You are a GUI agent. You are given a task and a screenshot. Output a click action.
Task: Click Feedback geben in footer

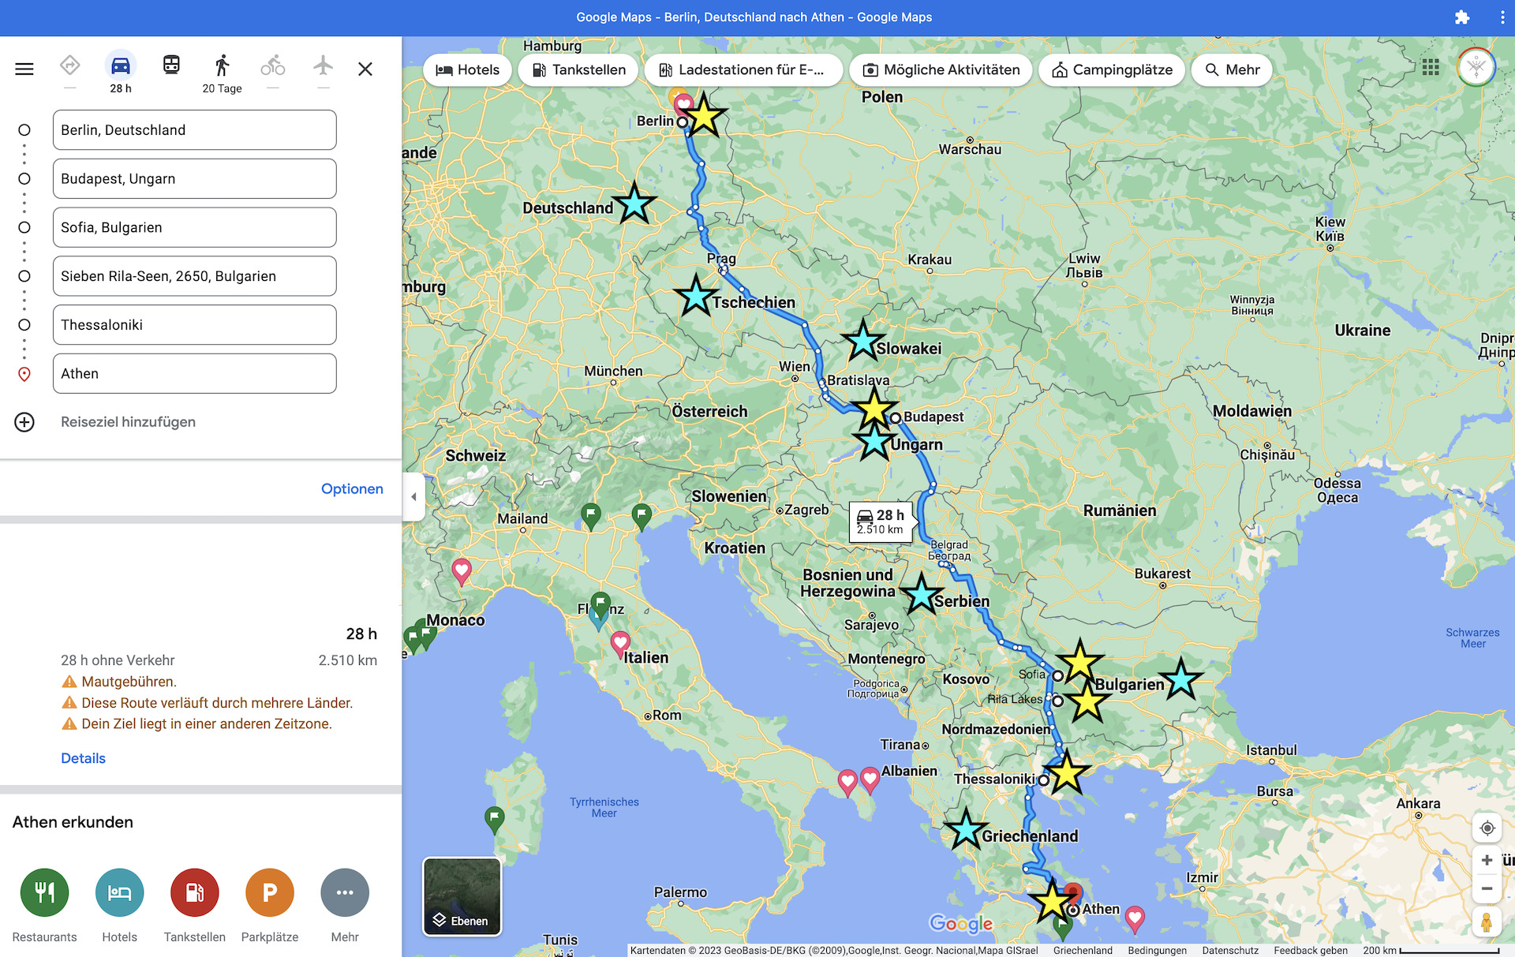click(x=1311, y=950)
